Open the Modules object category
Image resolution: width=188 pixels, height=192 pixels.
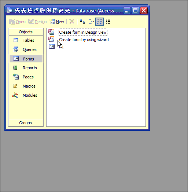[26, 95]
